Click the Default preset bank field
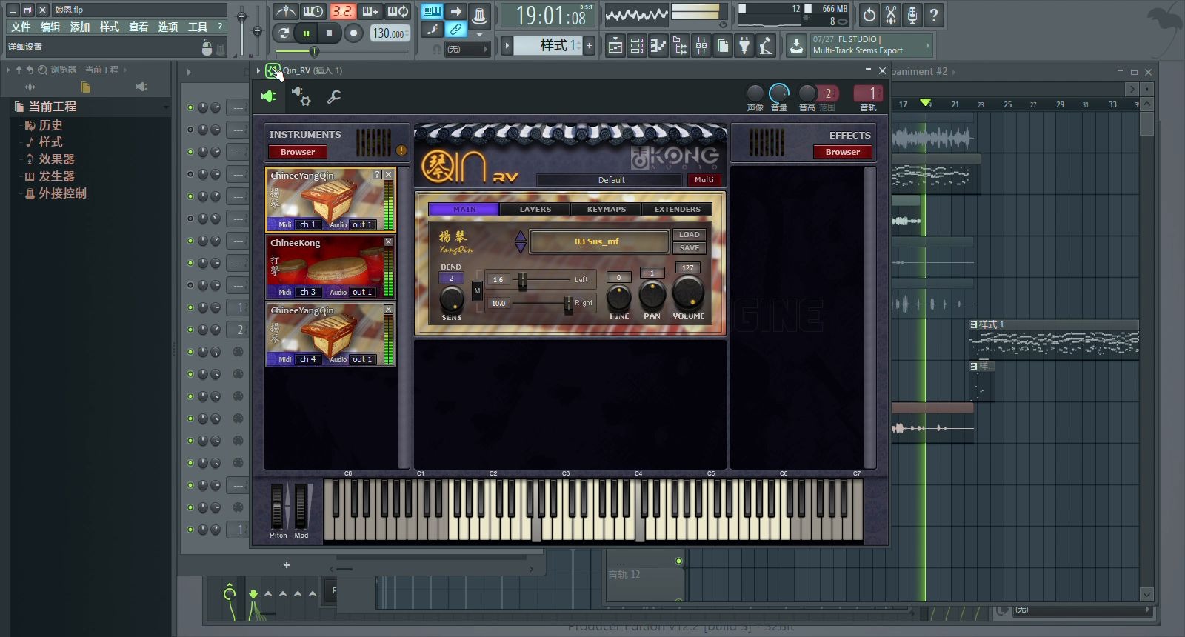Image resolution: width=1185 pixels, height=637 pixels. [x=611, y=179]
